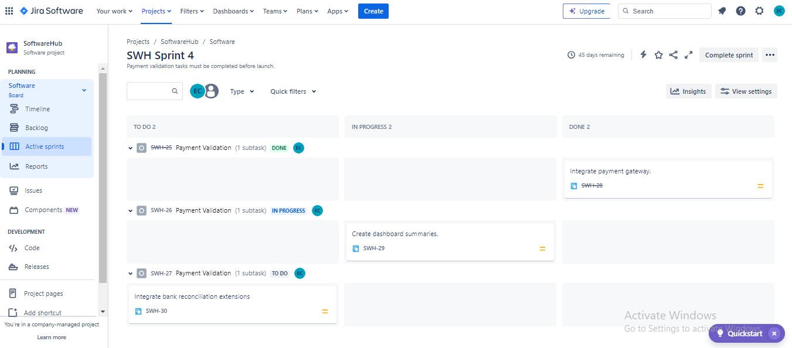Click the share board icon

pos(674,54)
